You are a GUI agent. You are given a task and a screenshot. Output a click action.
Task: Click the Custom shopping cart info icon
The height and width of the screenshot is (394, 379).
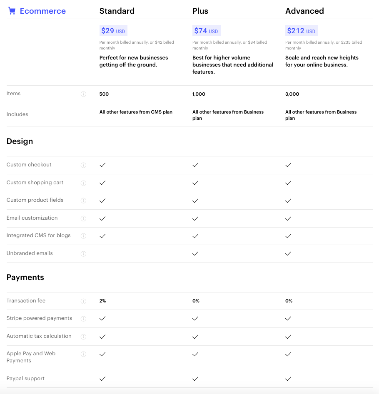(83, 183)
